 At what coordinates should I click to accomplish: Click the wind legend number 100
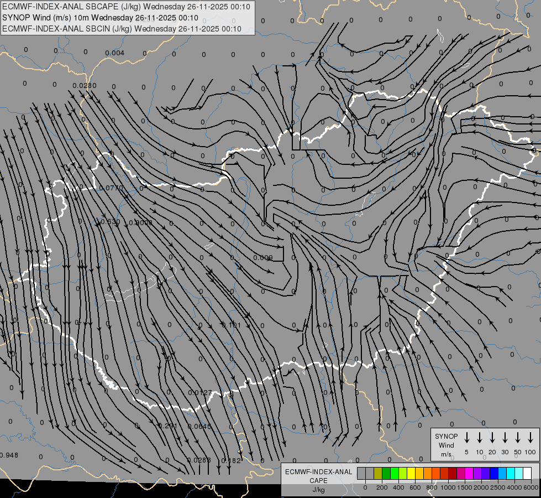531,452
